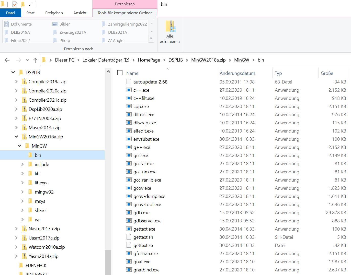Select Nasm2017a.zip in tree

coord(44,229)
